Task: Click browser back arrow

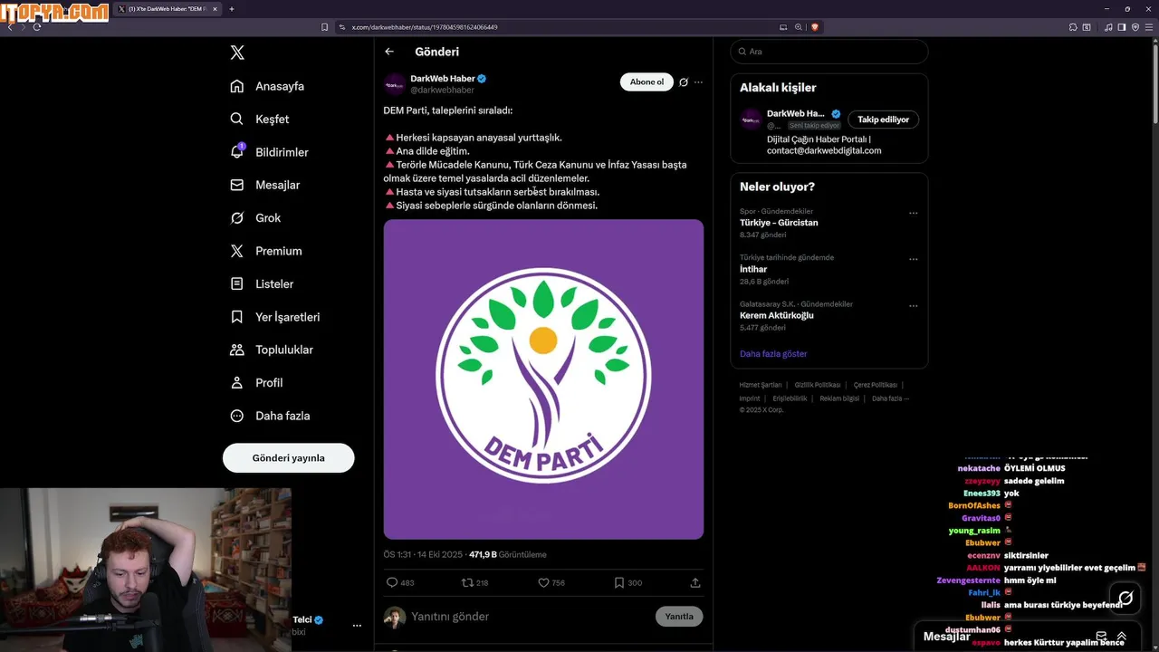Action: pyautogui.click(x=10, y=27)
